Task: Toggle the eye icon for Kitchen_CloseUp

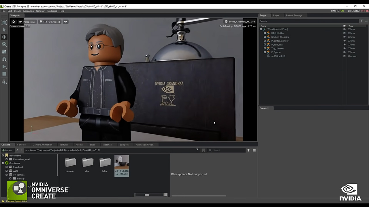Action: pyautogui.click(x=344, y=37)
